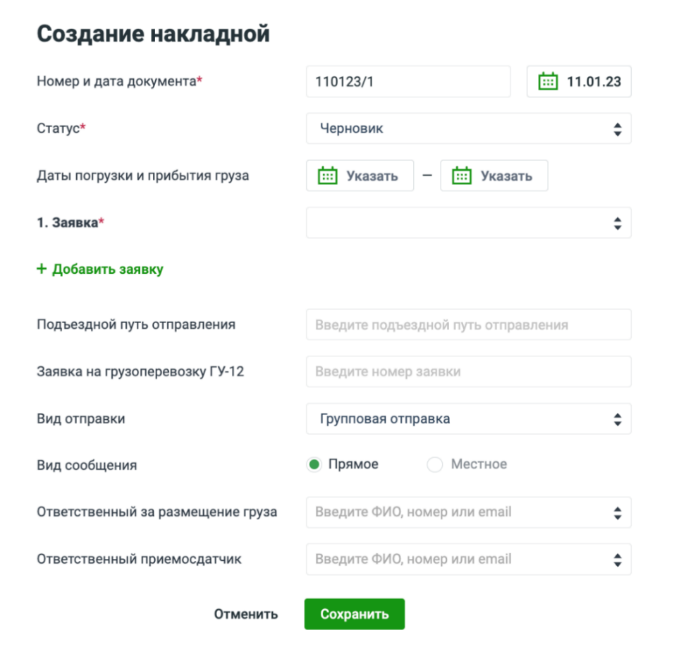Open the Ответственный за размещение груза dropdown arrow
Image resolution: width=674 pixels, height=652 pixels.
pos(617,513)
